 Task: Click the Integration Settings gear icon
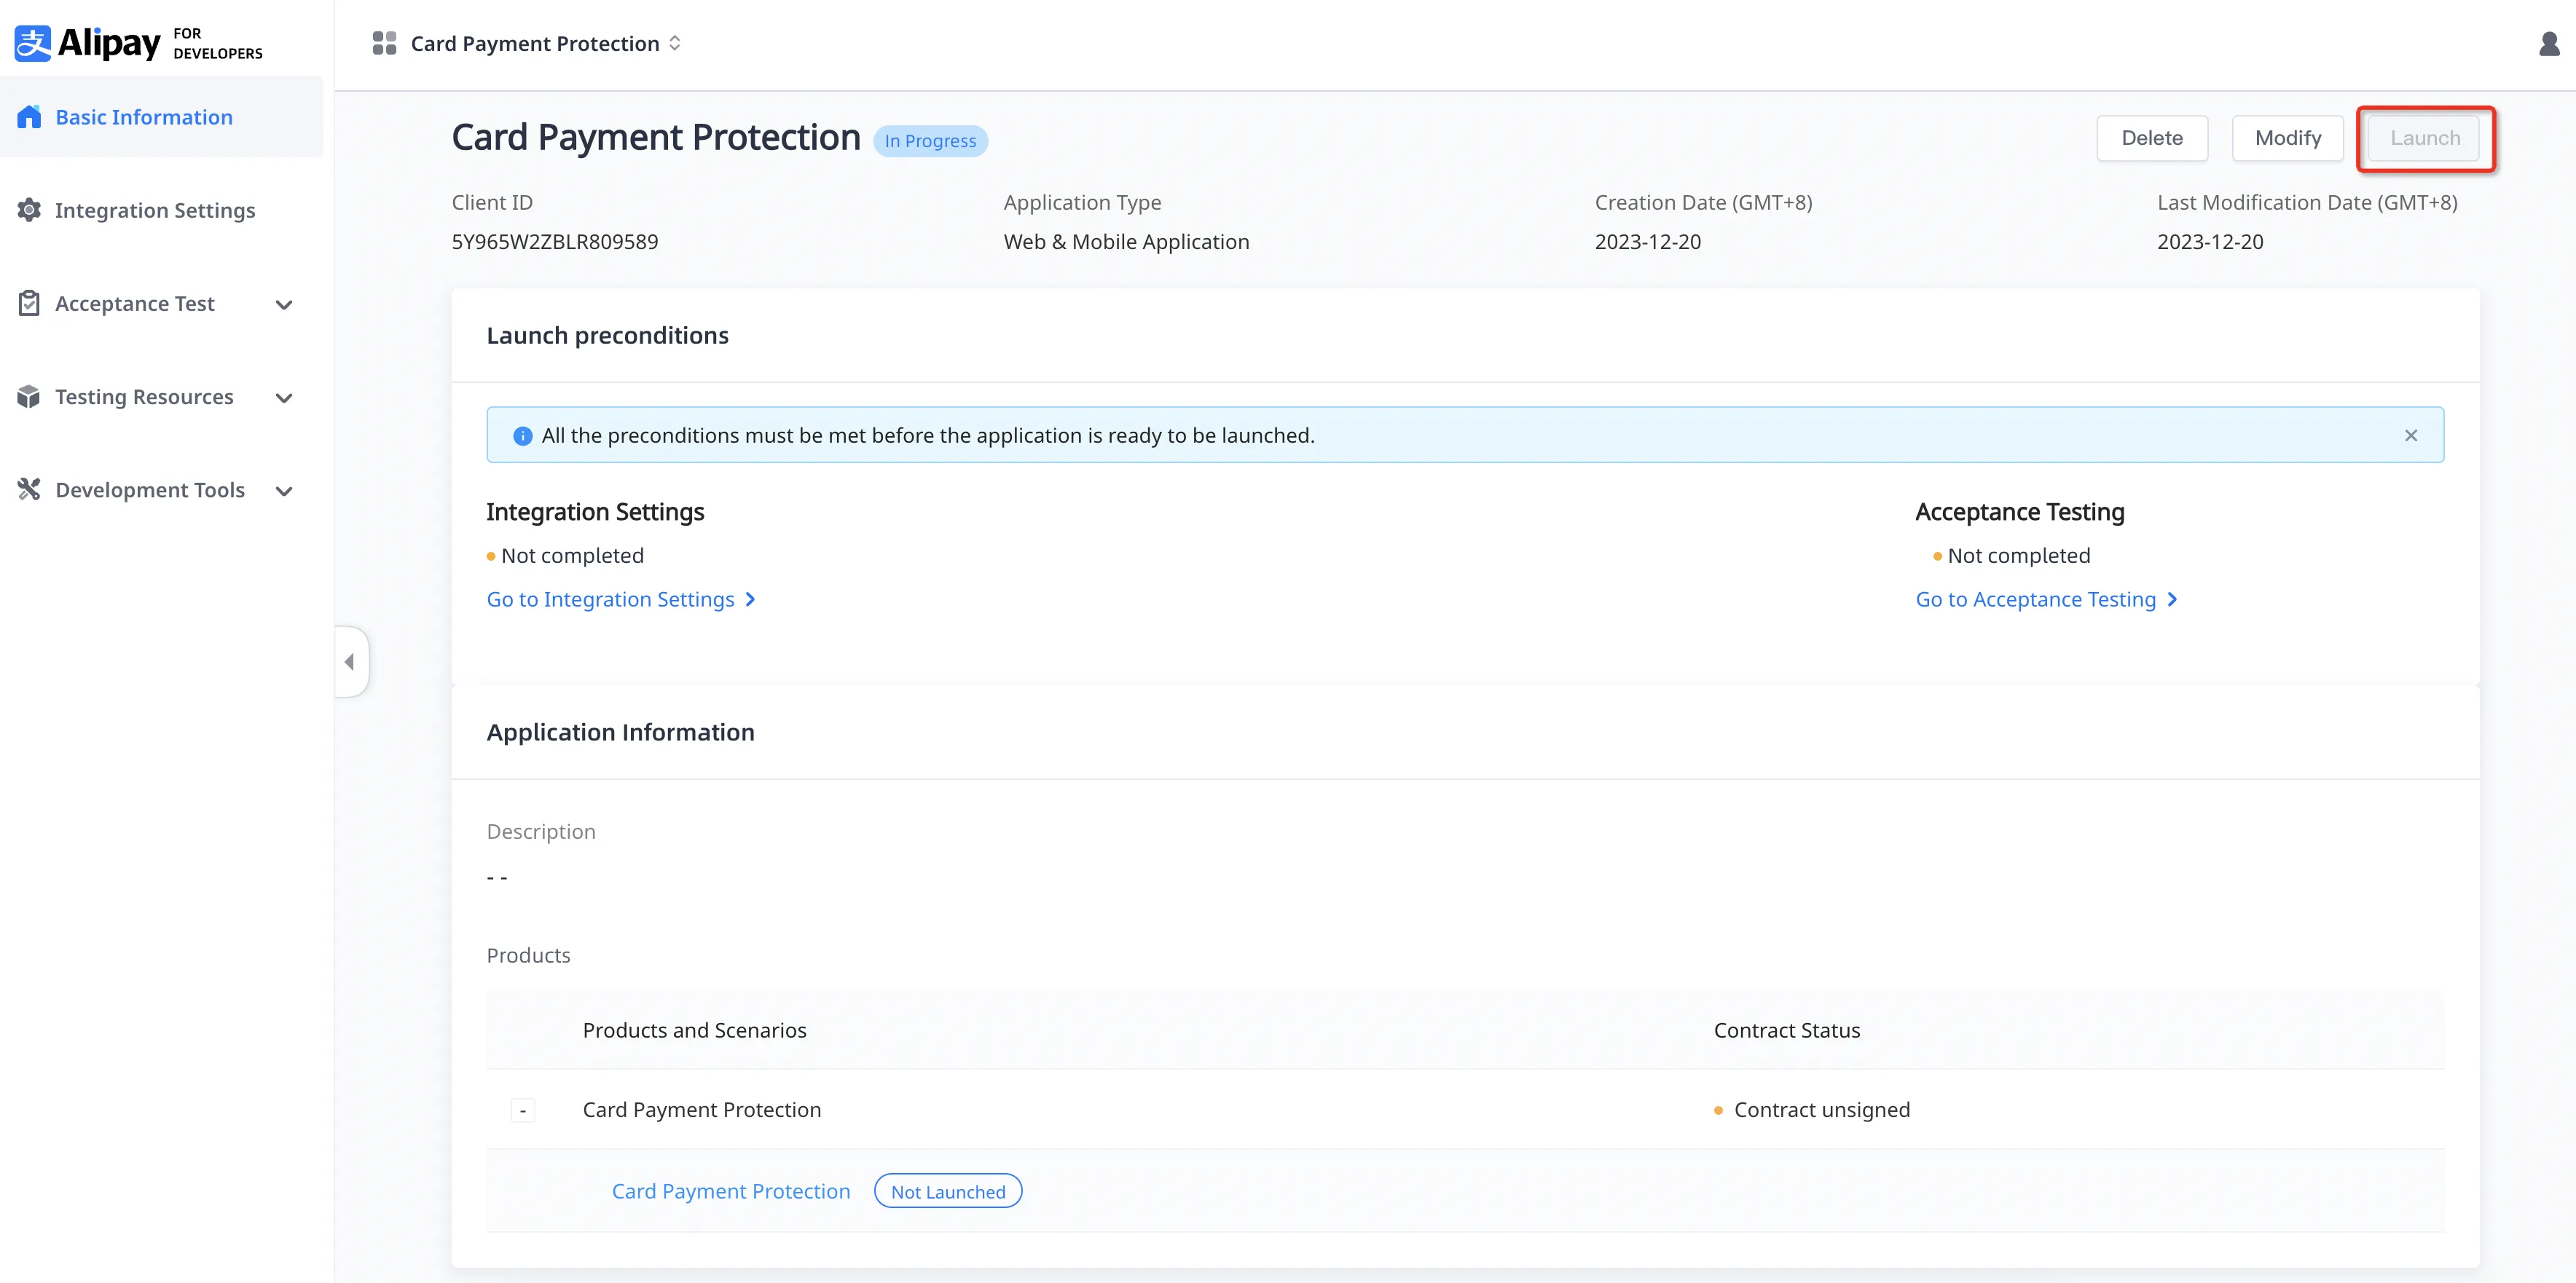(x=29, y=210)
